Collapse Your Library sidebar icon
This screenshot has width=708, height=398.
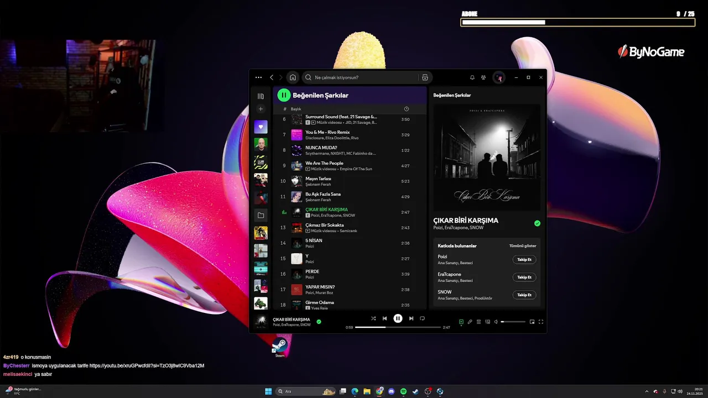pyautogui.click(x=261, y=96)
